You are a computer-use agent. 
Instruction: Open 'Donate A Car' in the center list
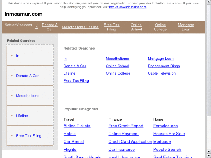coord(75,66)
